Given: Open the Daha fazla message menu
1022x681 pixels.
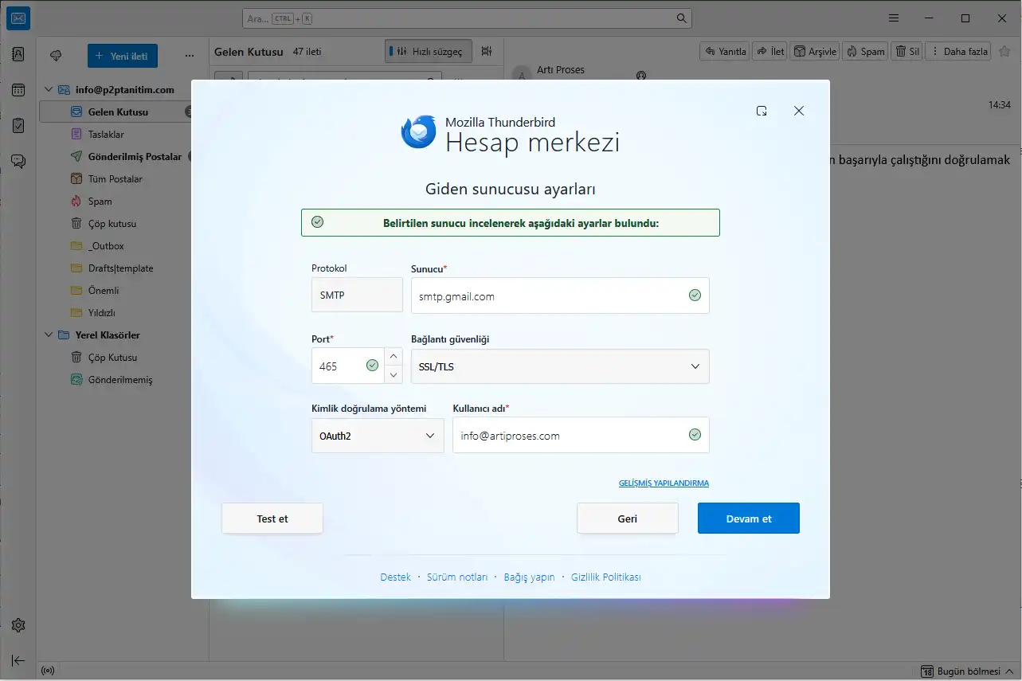Looking at the screenshot, I should click(x=959, y=51).
